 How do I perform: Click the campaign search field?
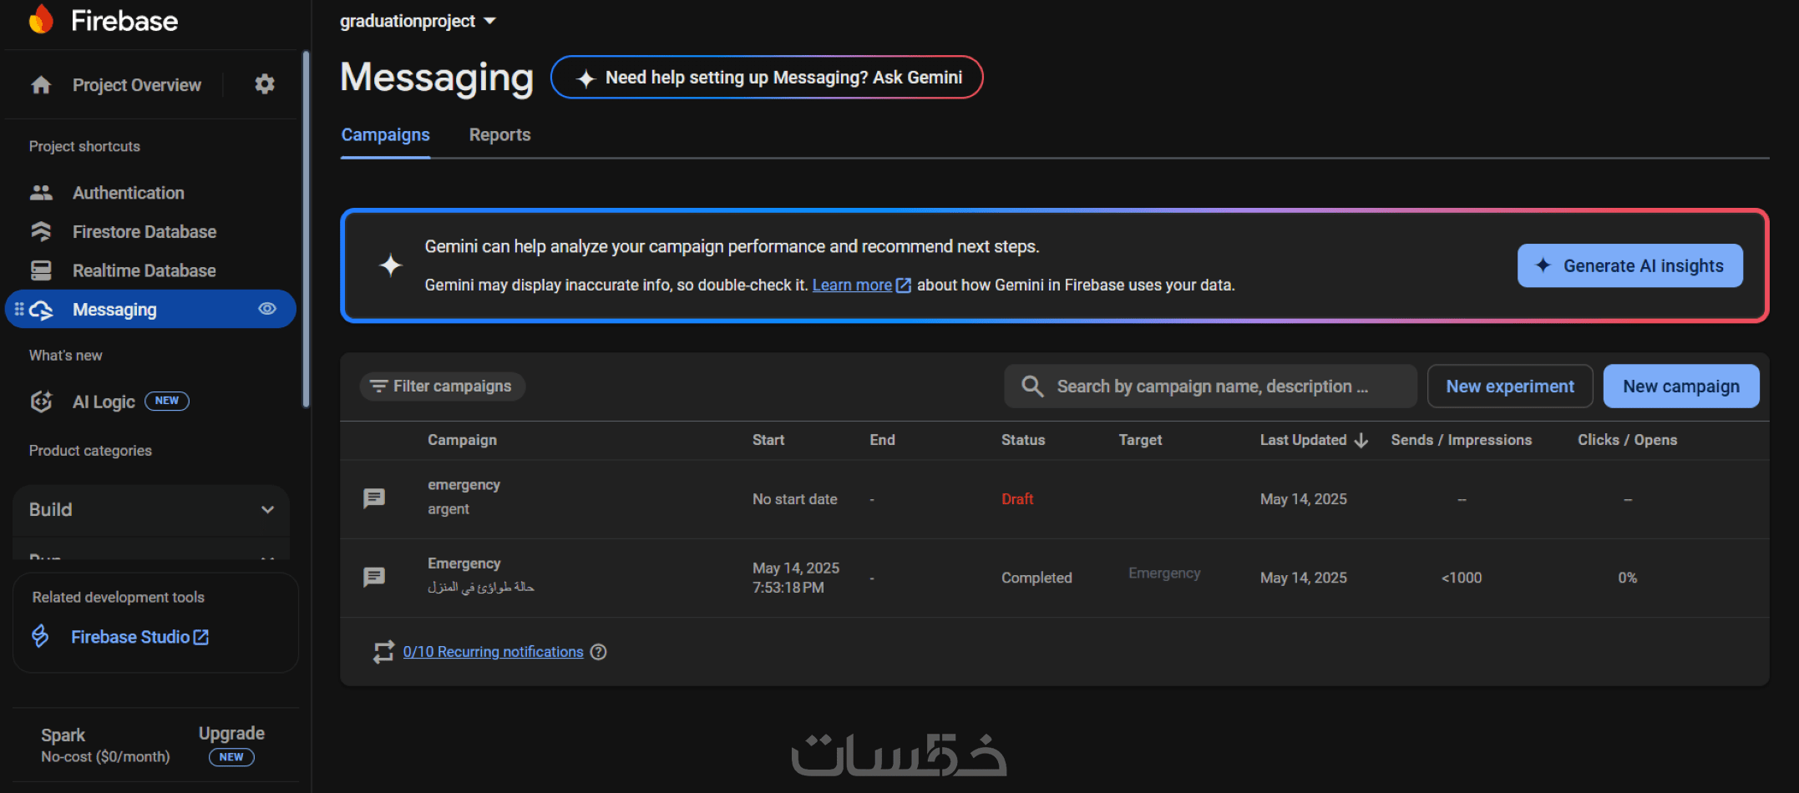pos(1210,386)
